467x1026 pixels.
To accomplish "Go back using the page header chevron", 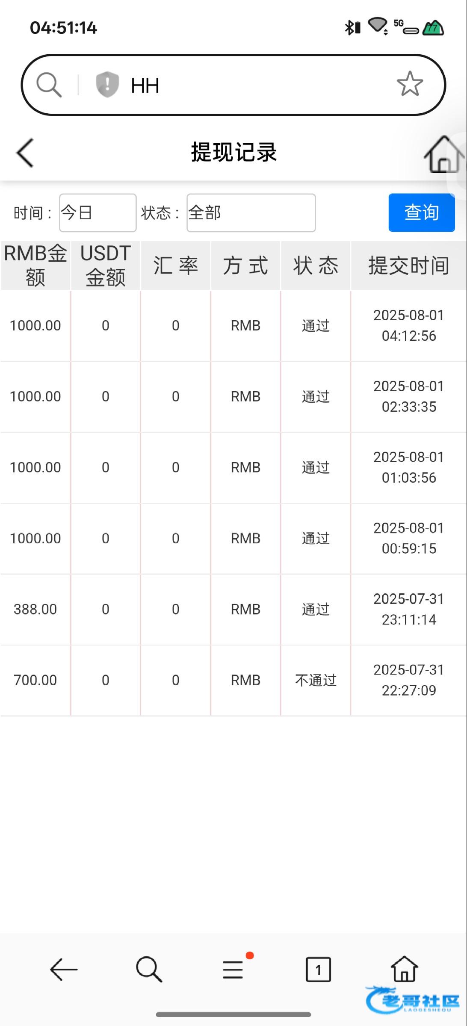I will pos(25,153).
